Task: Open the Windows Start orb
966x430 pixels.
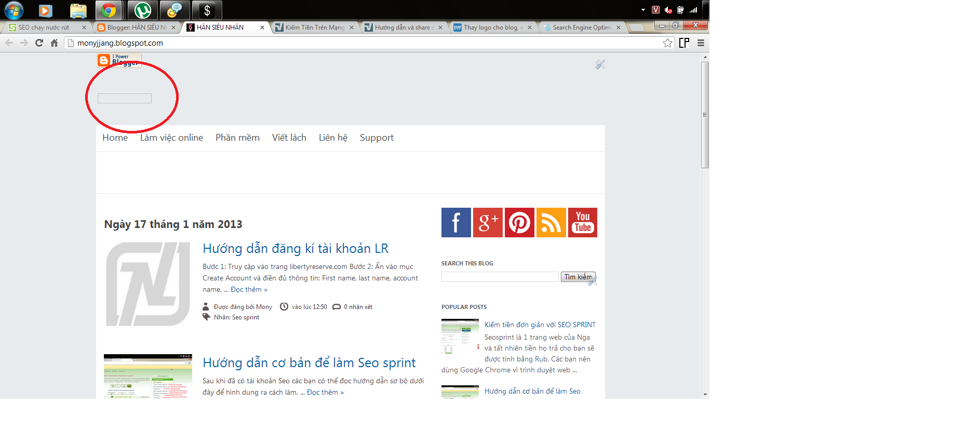Action: tap(14, 10)
